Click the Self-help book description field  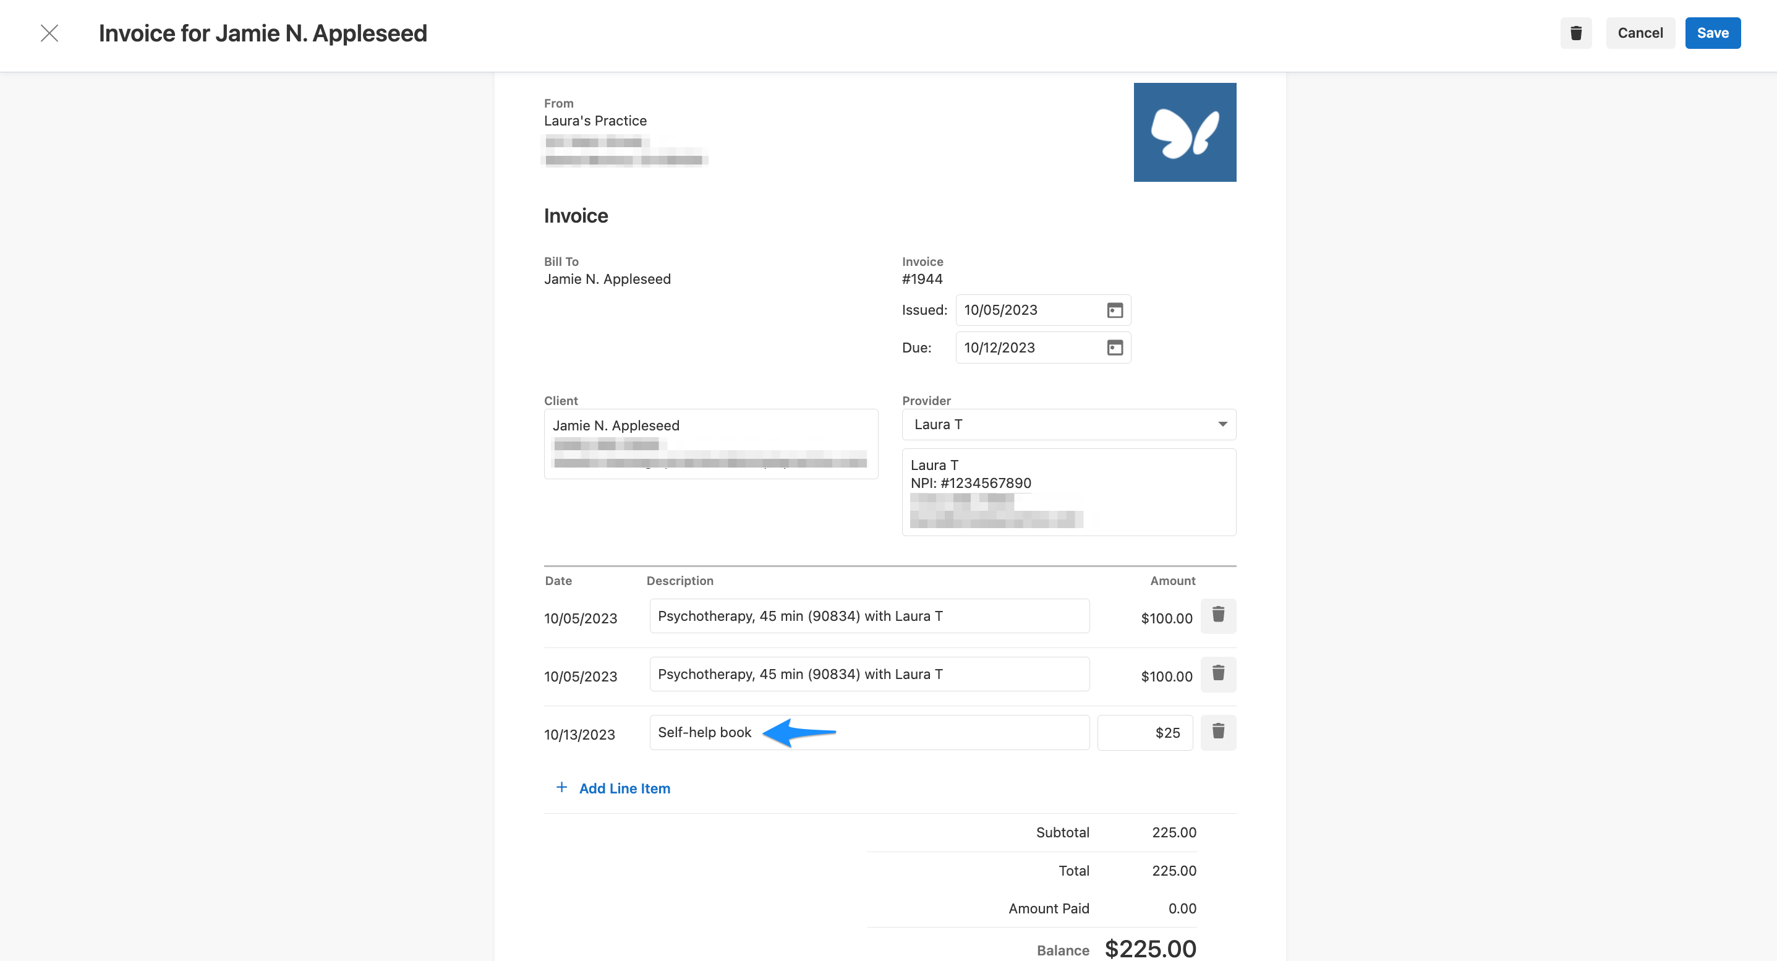[x=869, y=732]
